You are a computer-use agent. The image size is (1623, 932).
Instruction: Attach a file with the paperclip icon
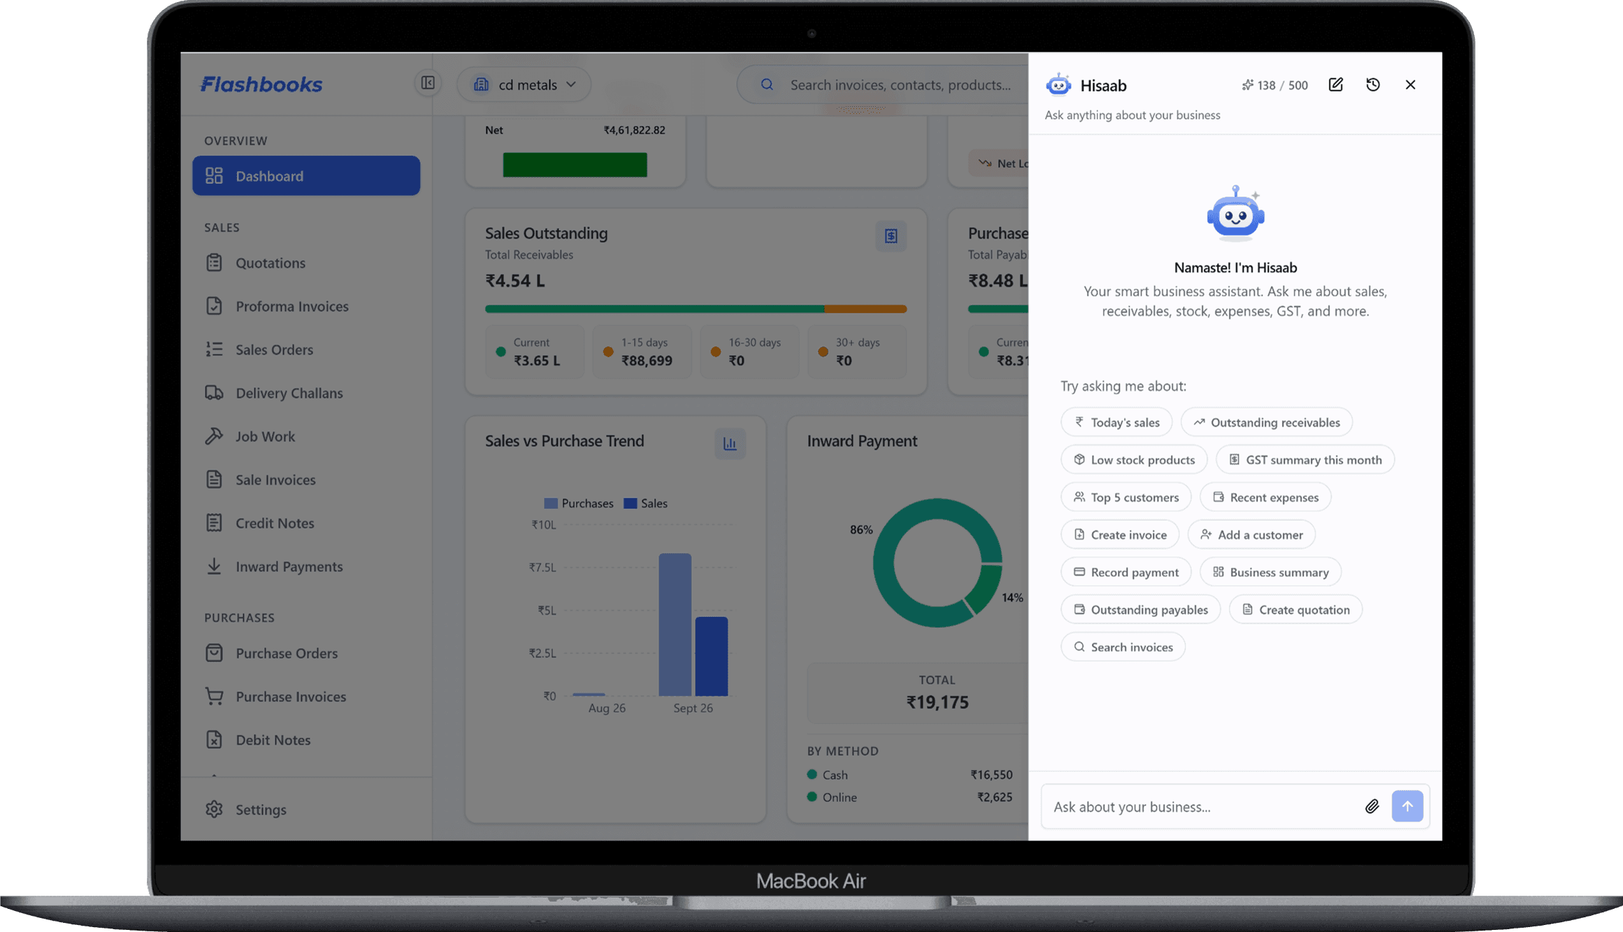click(1372, 807)
